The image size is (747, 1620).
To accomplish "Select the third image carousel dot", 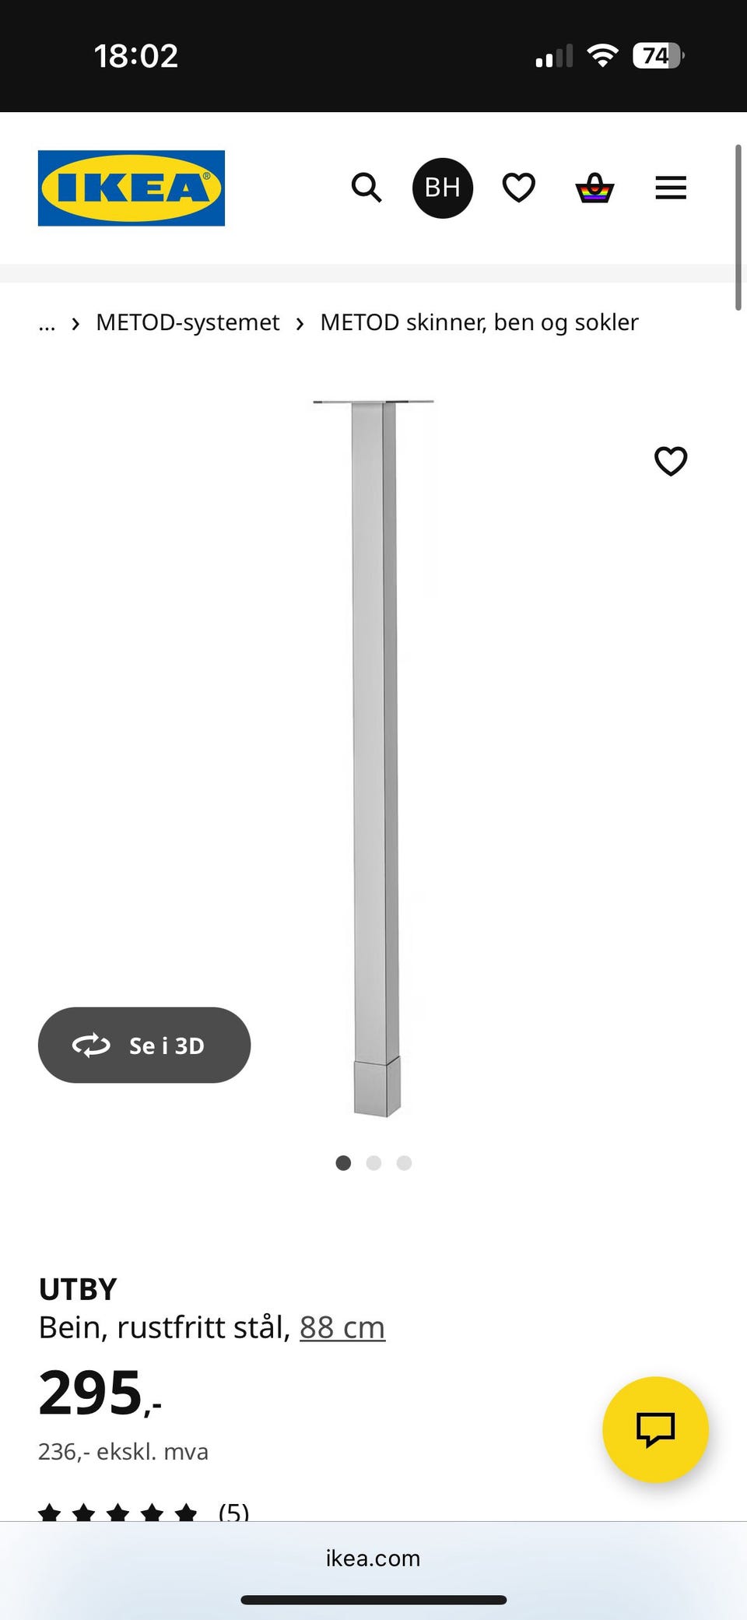I will tap(404, 1162).
